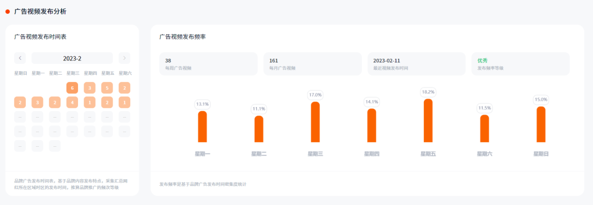Click the 星期日 calendar header
This screenshot has height=205, width=593.
20,73
